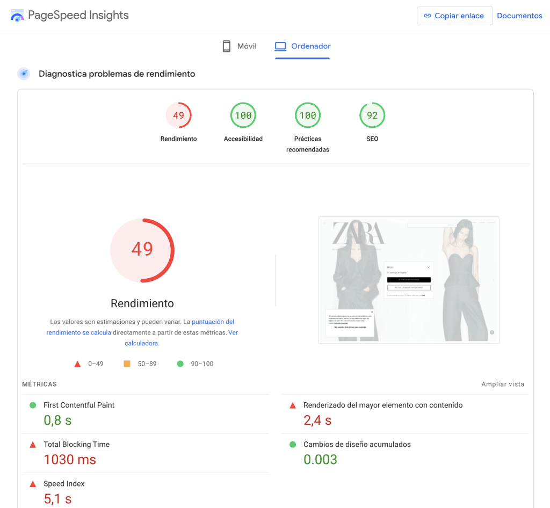The height and width of the screenshot is (508, 550).
Task: Click the Zara page screenshot thumbnail
Action: [409, 280]
